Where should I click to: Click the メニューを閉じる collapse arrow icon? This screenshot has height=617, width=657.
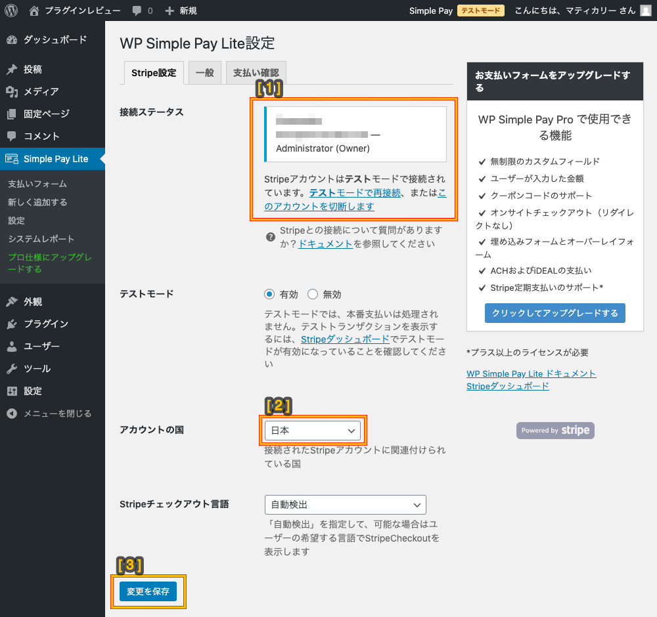[x=12, y=414]
